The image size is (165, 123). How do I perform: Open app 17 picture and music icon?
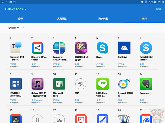point(59,119)
